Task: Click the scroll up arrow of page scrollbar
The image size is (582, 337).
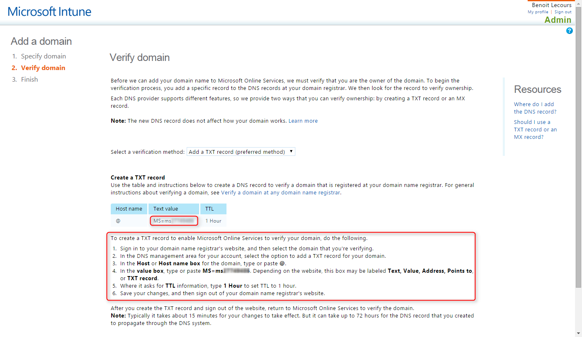Action: tap(578, 3)
